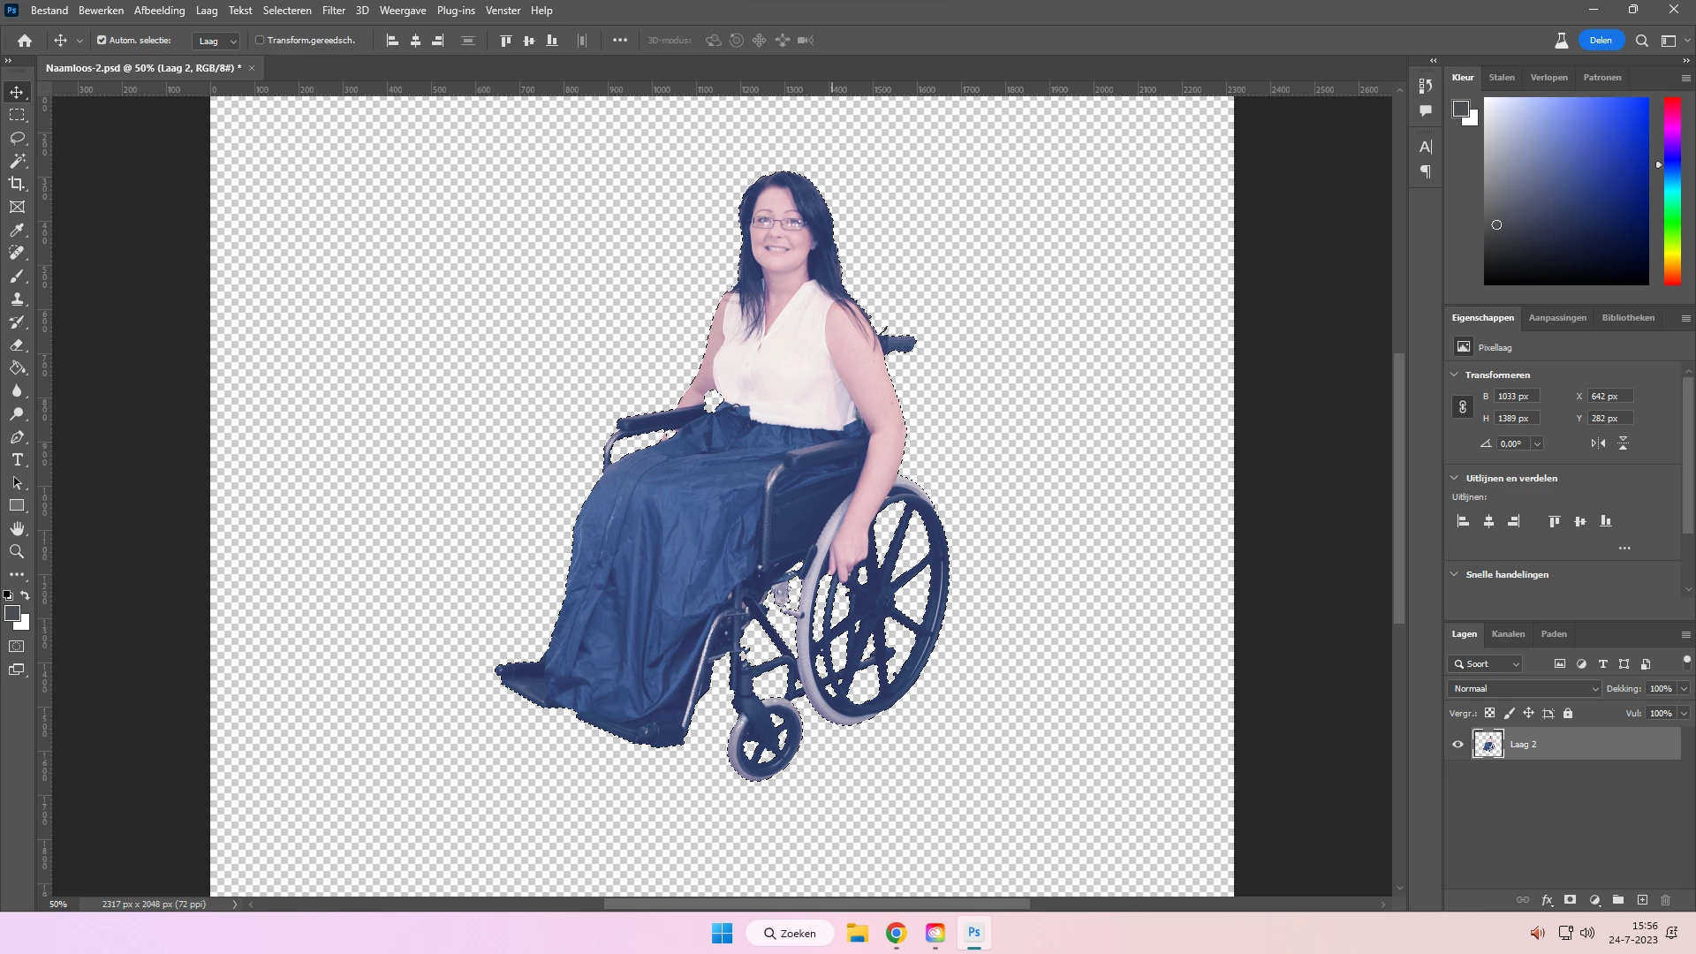Open the Normaal blend mode dropdown

(x=1526, y=689)
